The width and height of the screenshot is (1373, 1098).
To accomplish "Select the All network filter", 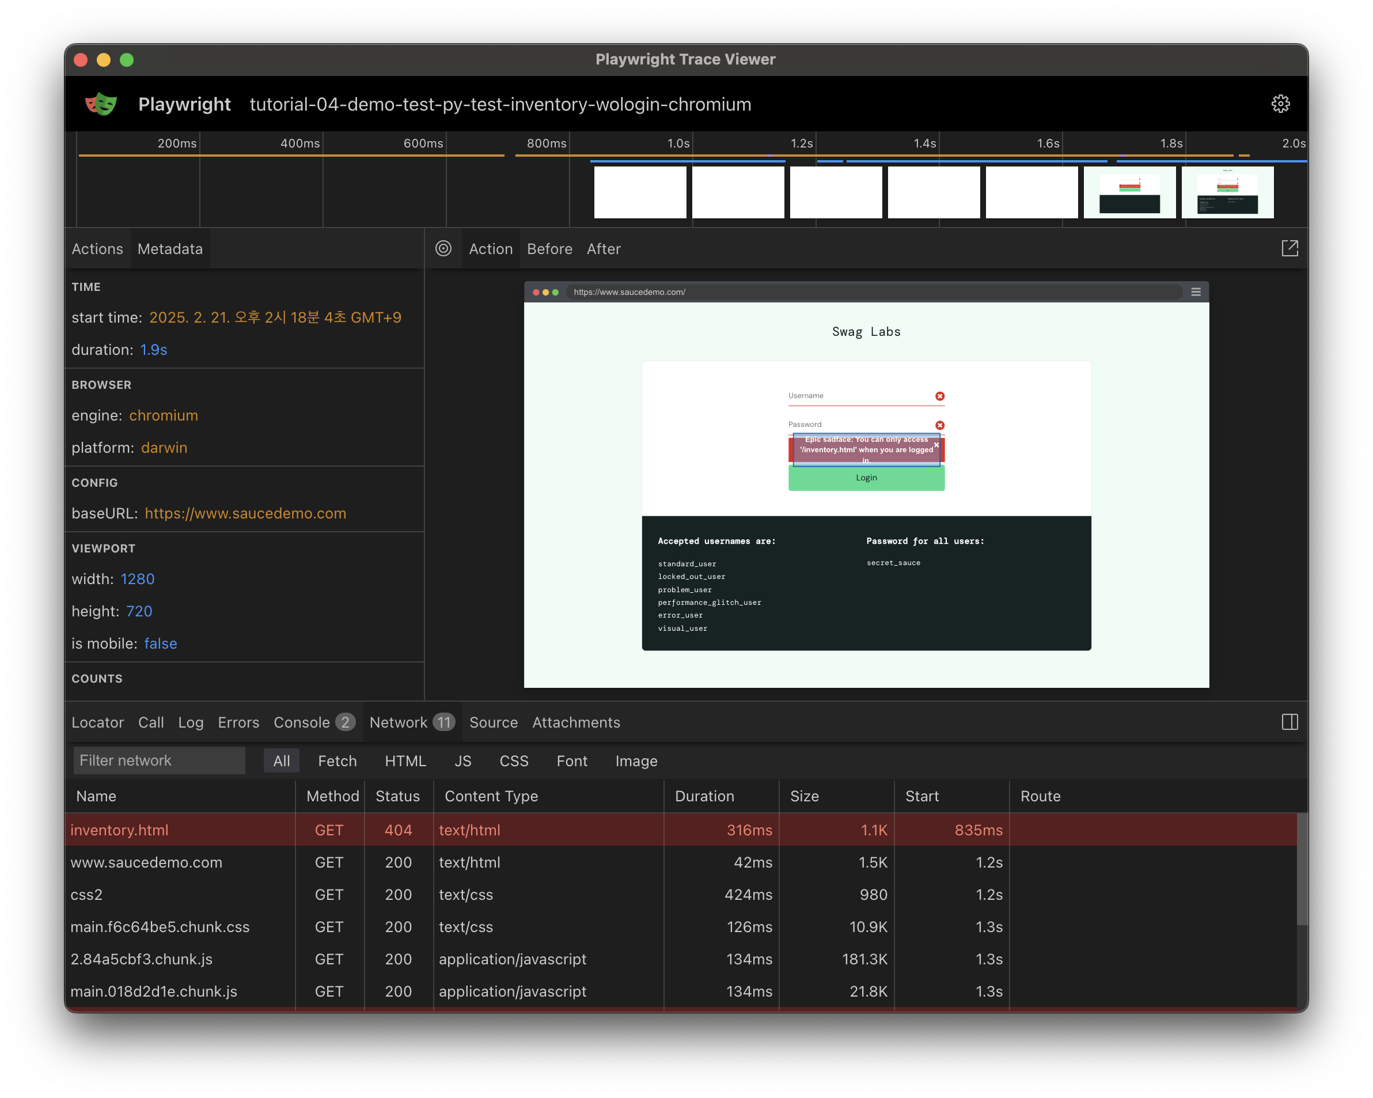I will (281, 760).
